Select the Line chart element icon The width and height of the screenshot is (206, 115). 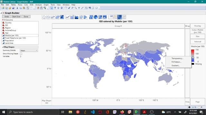click(68, 17)
